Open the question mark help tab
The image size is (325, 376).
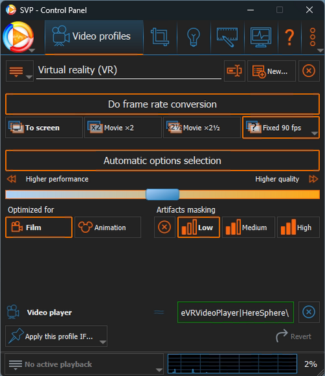(289, 37)
